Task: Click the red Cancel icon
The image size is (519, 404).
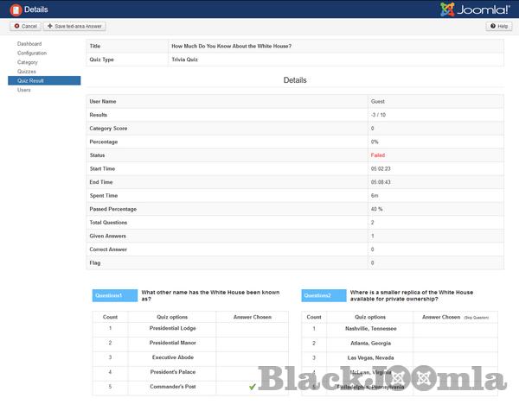Action: tap(16, 27)
